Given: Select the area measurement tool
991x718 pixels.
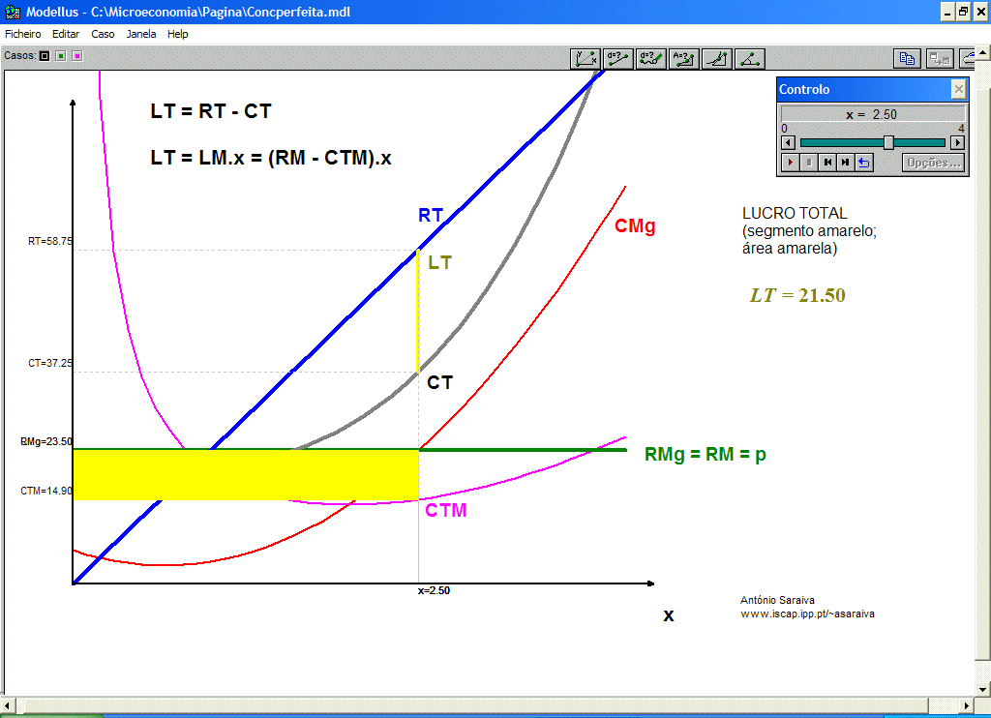Looking at the screenshot, I should pyautogui.click(x=684, y=58).
